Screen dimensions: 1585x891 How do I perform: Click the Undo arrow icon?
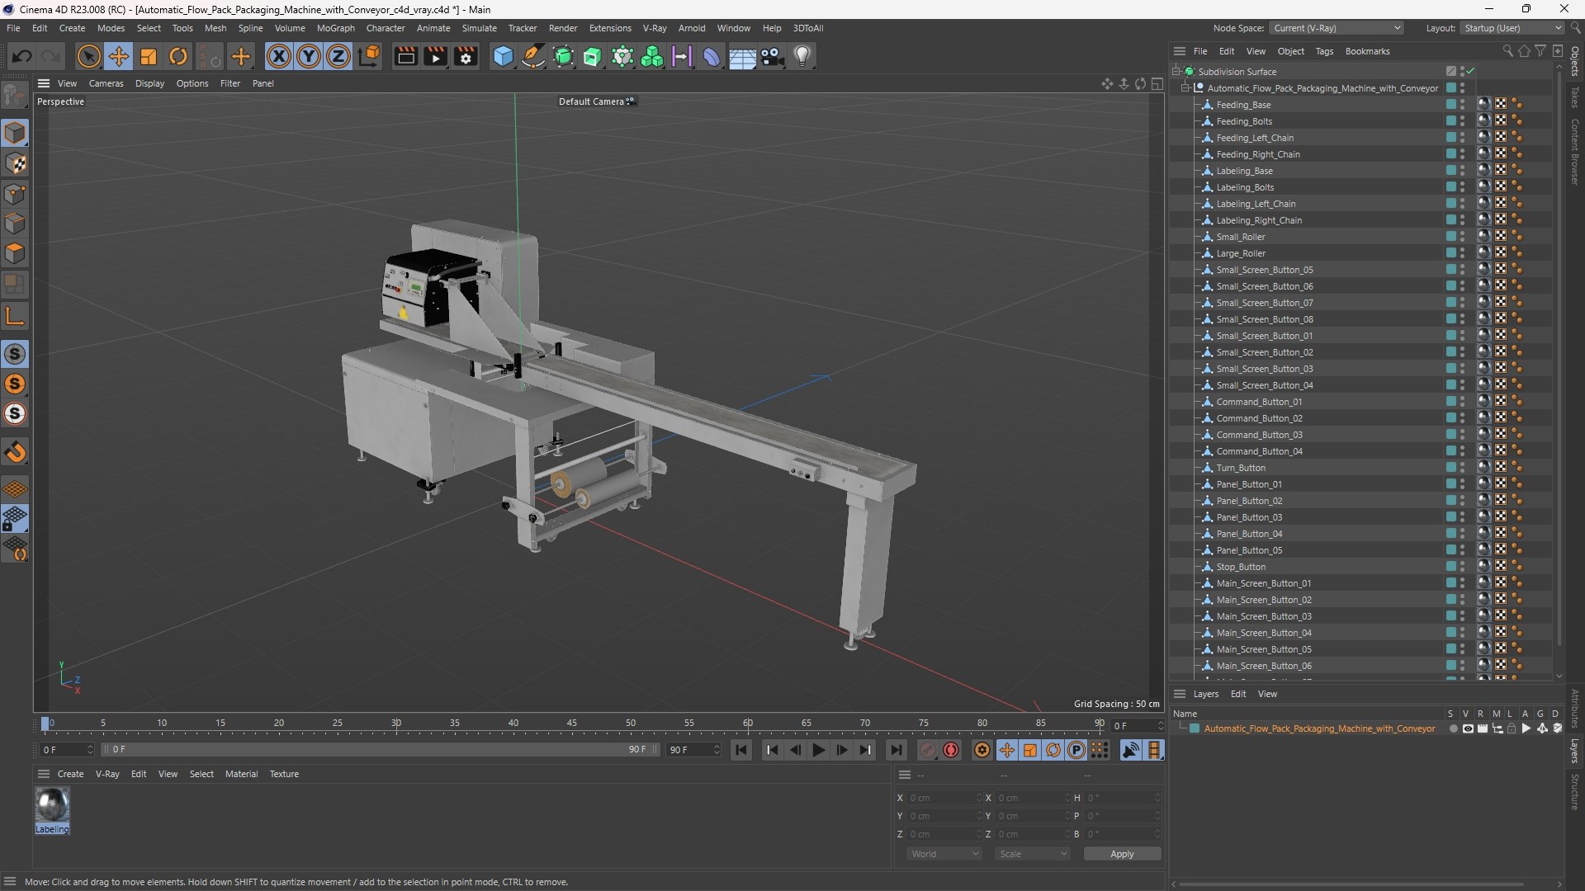click(22, 56)
